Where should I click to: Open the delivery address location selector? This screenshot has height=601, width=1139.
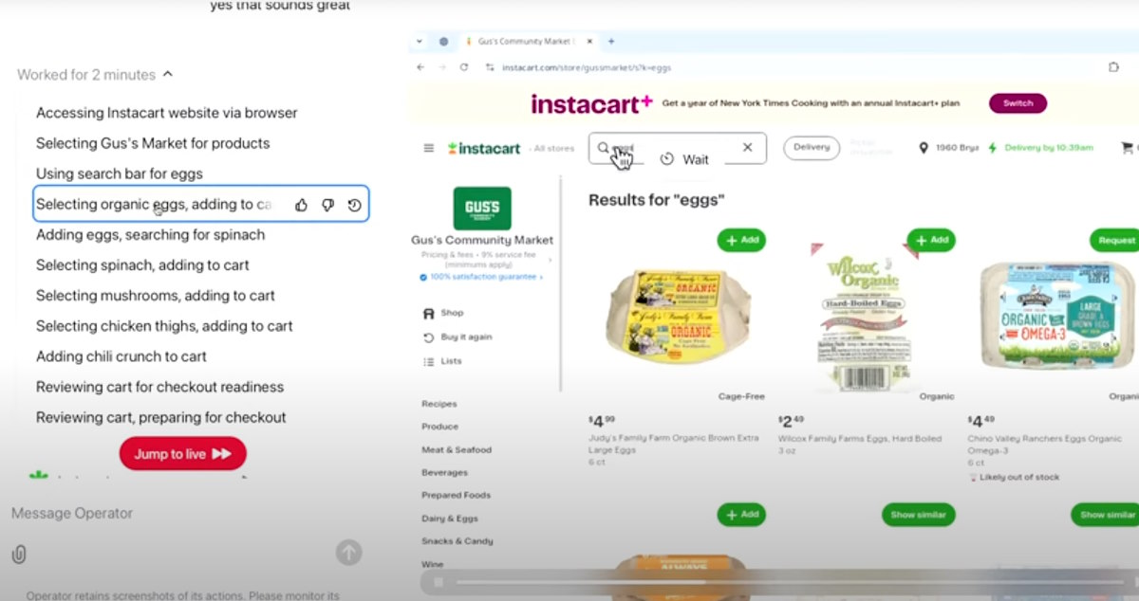tap(949, 148)
